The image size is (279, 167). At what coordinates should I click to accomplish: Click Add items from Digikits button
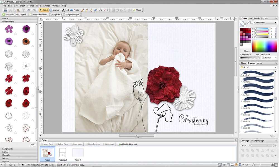pyautogui.click(x=15, y=14)
